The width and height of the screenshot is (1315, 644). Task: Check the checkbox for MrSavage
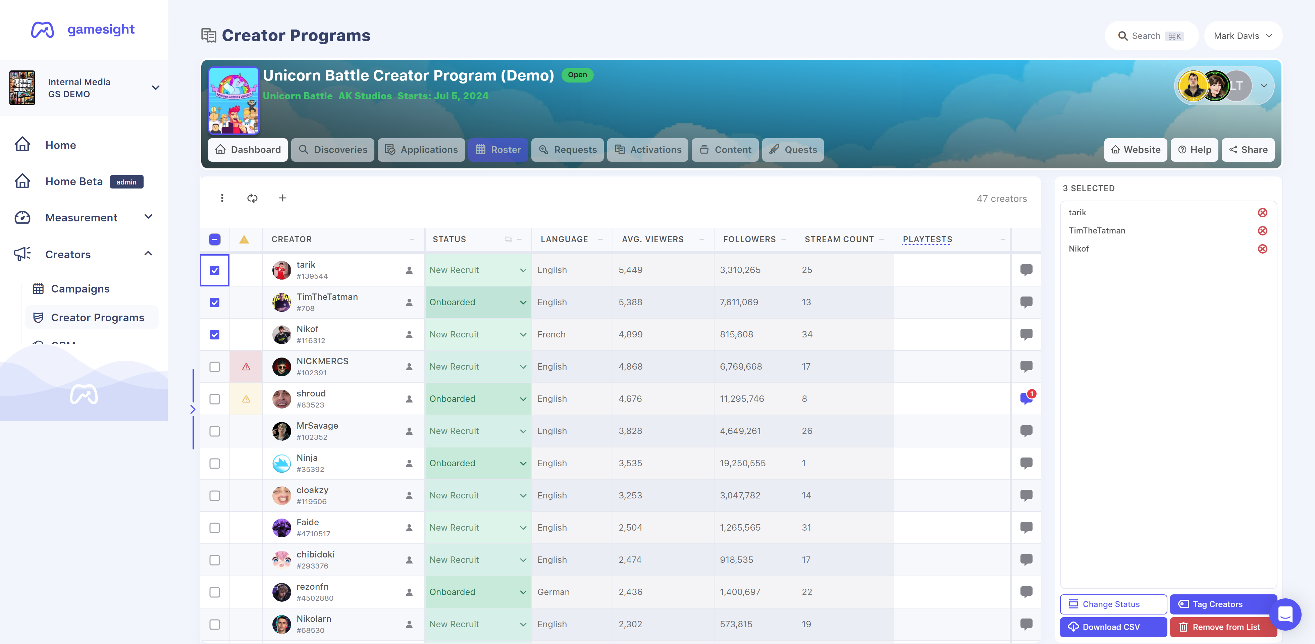[214, 431]
